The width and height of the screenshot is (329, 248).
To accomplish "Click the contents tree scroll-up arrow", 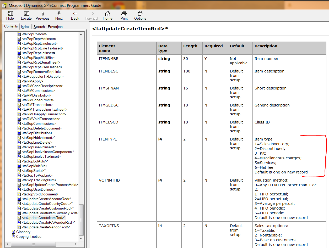I will point(81,34).
